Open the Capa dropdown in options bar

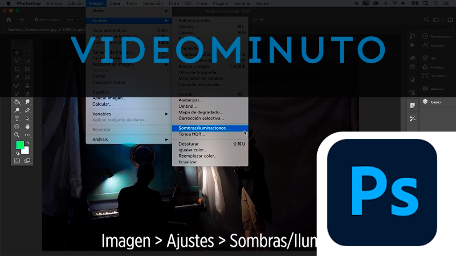[x=71, y=20]
